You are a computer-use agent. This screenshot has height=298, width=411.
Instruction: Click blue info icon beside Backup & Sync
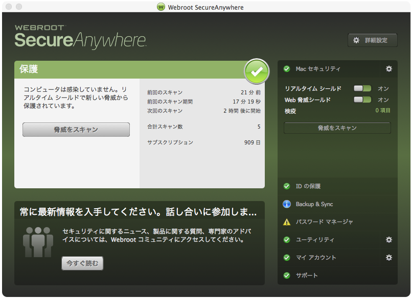coord(287,204)
